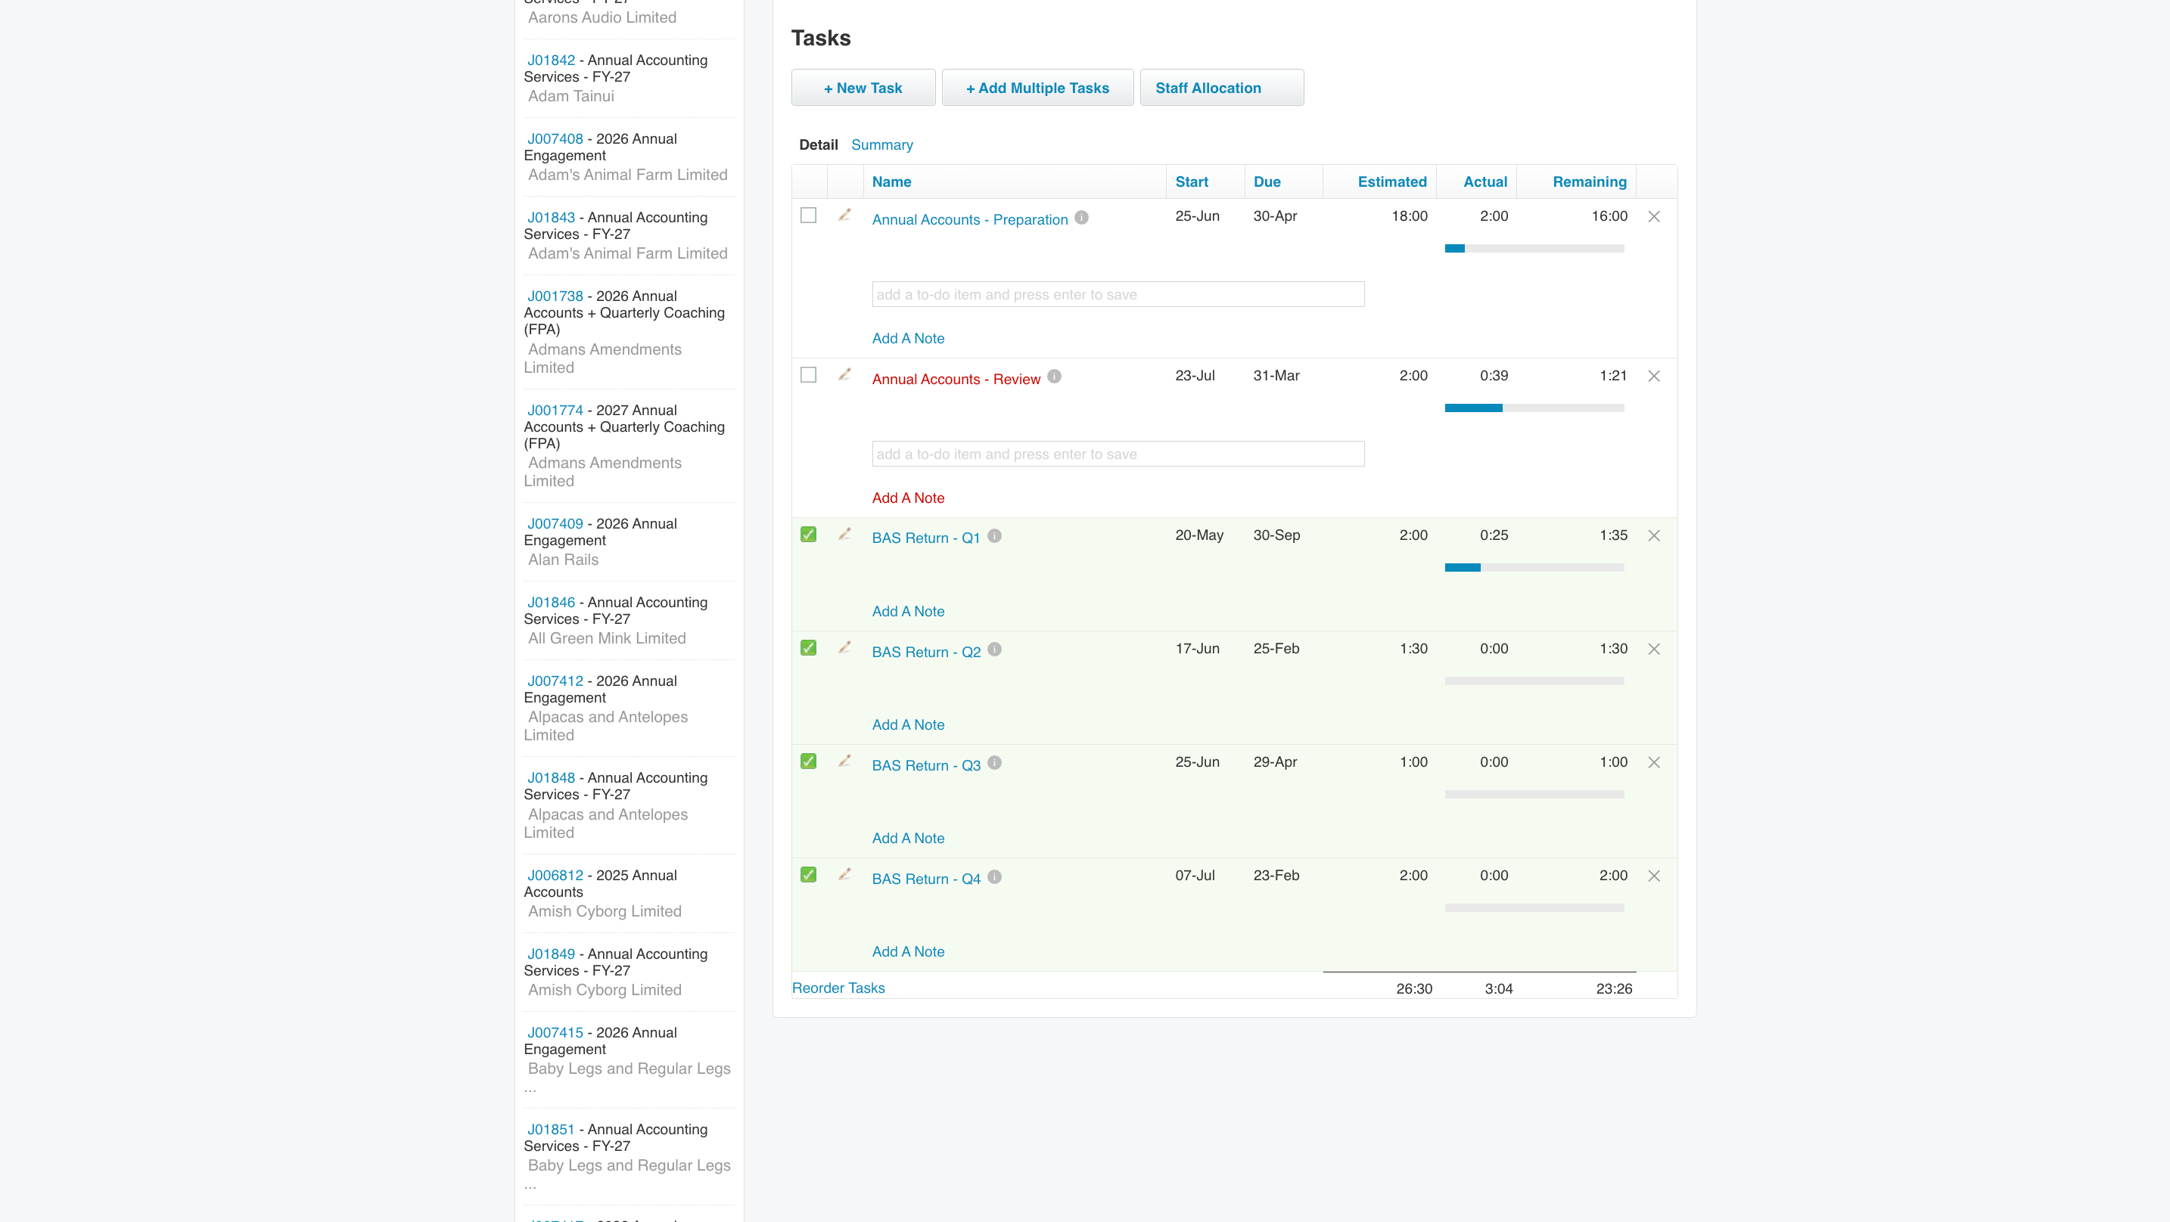
Task: Sort tasks by Name column header
Action: [891, 182]
